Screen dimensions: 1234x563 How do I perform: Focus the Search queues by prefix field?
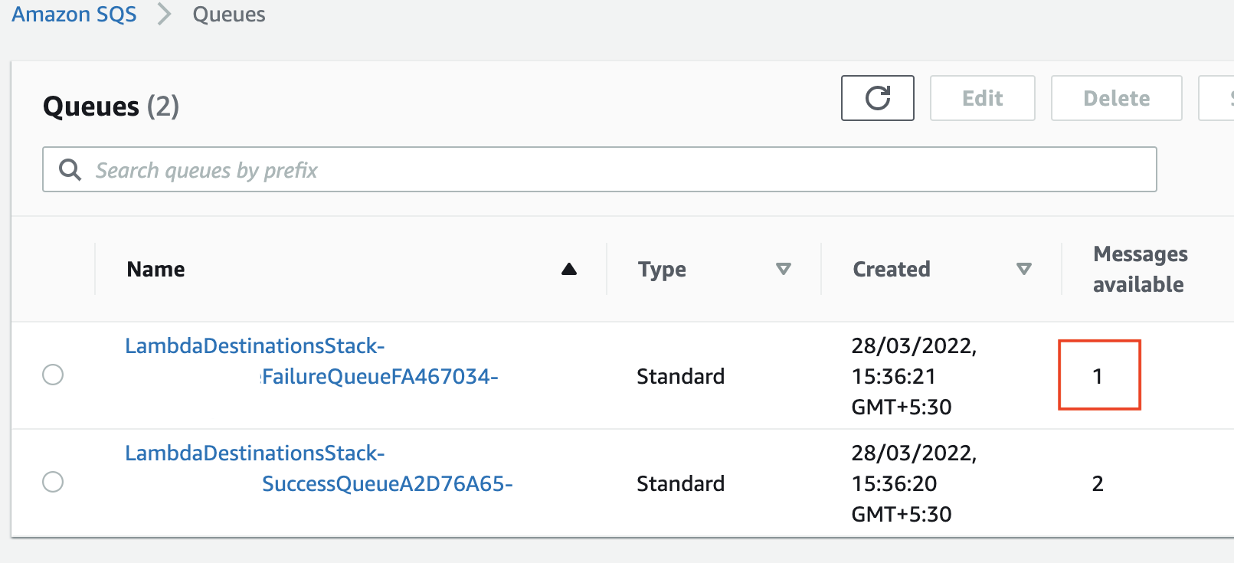600,169
